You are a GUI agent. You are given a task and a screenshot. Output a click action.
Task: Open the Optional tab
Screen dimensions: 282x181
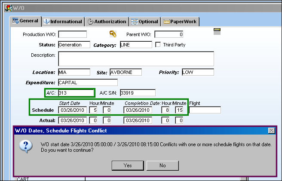pyautogui.click(x=145, y=21)
